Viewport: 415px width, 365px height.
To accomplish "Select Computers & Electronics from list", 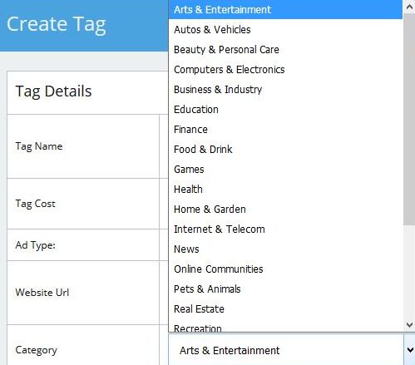I will point(285,70).
